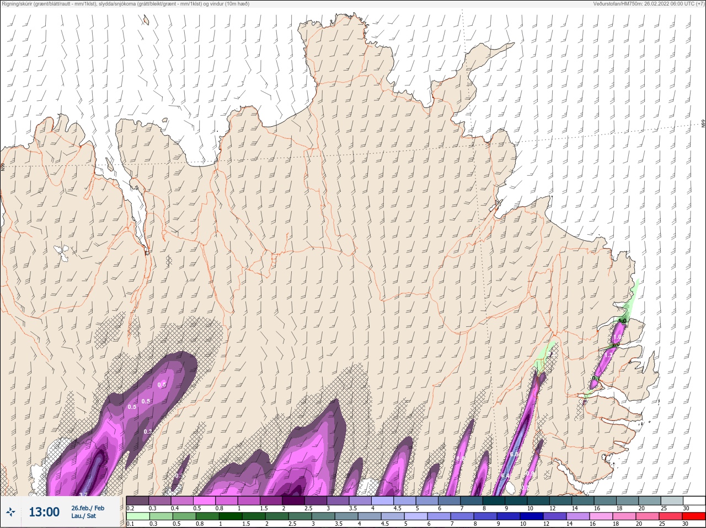706x528 pixels.
Task: Pick the bright pink snow-scale swatch at 0.5
Action: [205, 500]
